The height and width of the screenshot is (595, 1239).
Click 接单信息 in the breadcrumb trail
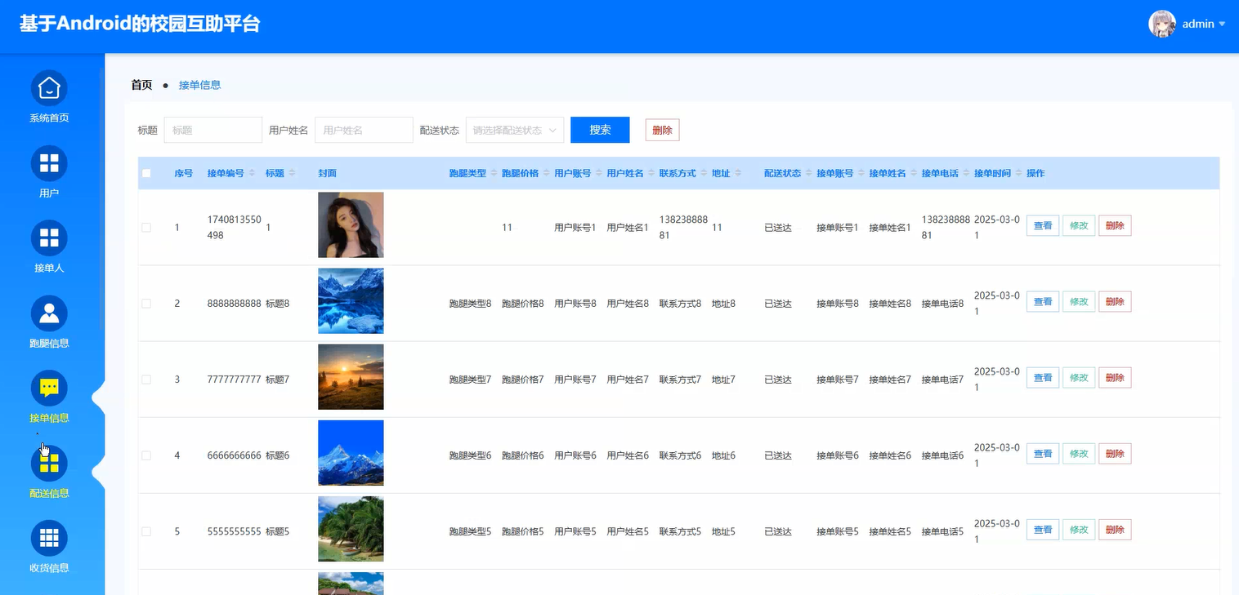[x=200, y=84]
